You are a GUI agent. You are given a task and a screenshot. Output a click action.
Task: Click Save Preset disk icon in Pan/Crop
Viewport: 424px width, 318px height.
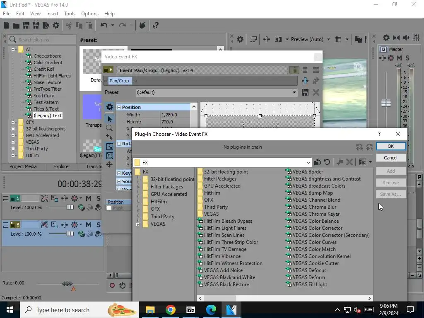point(305,92)
